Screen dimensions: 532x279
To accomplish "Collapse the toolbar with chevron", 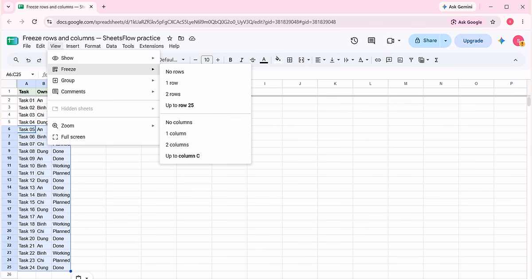I will (x=515, y=60).
